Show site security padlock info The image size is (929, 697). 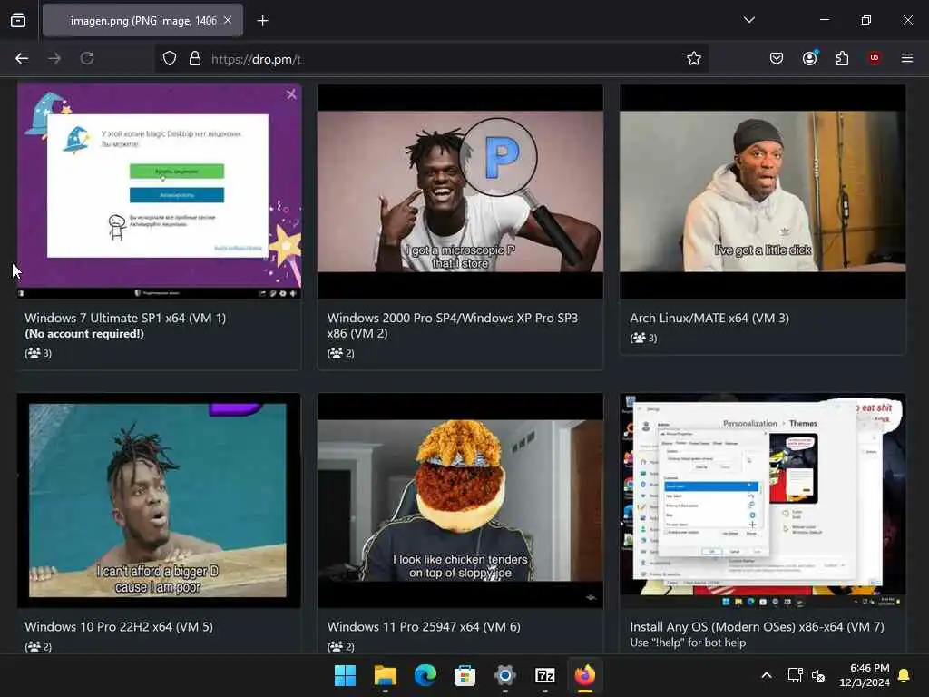(195, 58)
